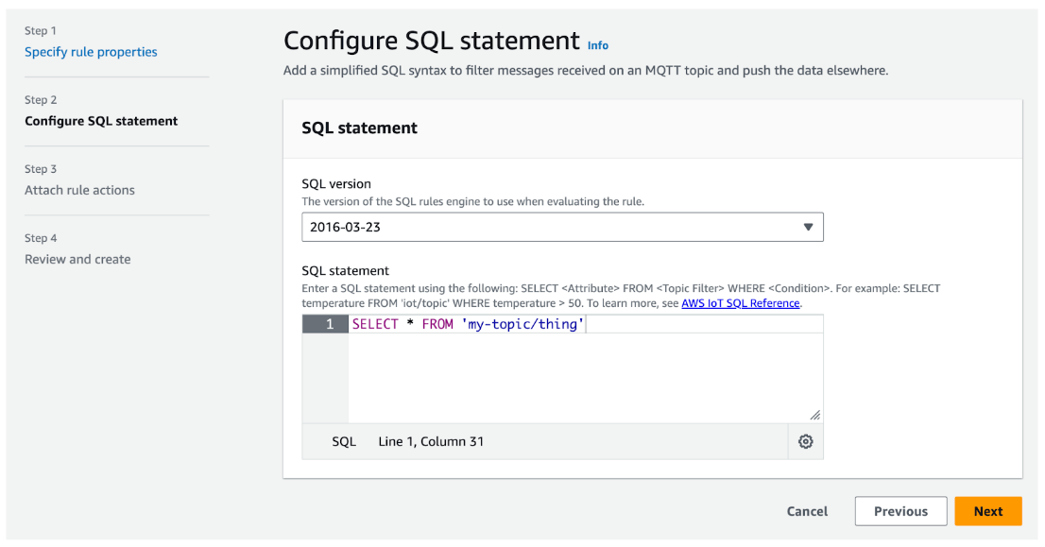Click line number 1 in editor gutter

pos(329,324)
